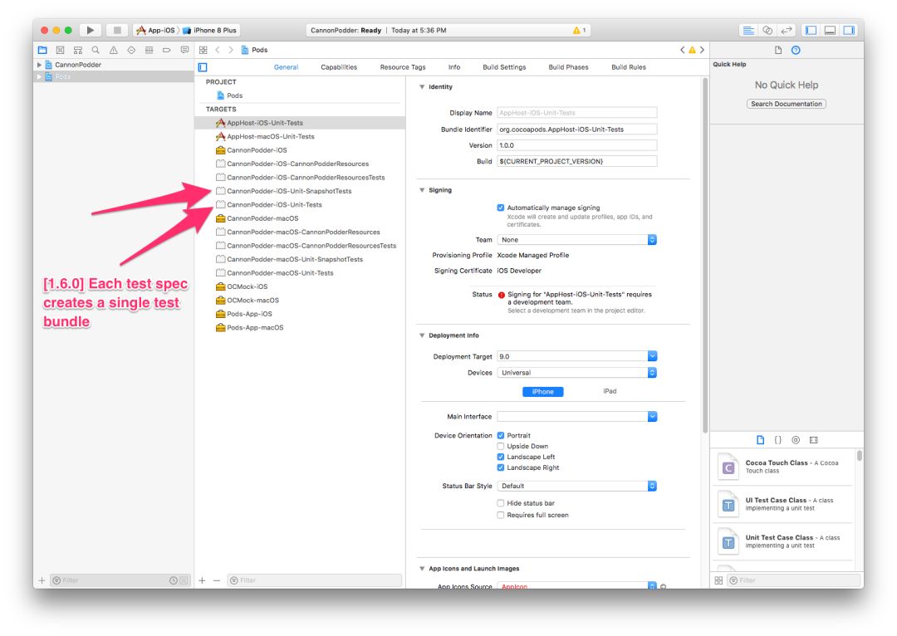Switch to the Build Rules tab

[x=629, y=67]
